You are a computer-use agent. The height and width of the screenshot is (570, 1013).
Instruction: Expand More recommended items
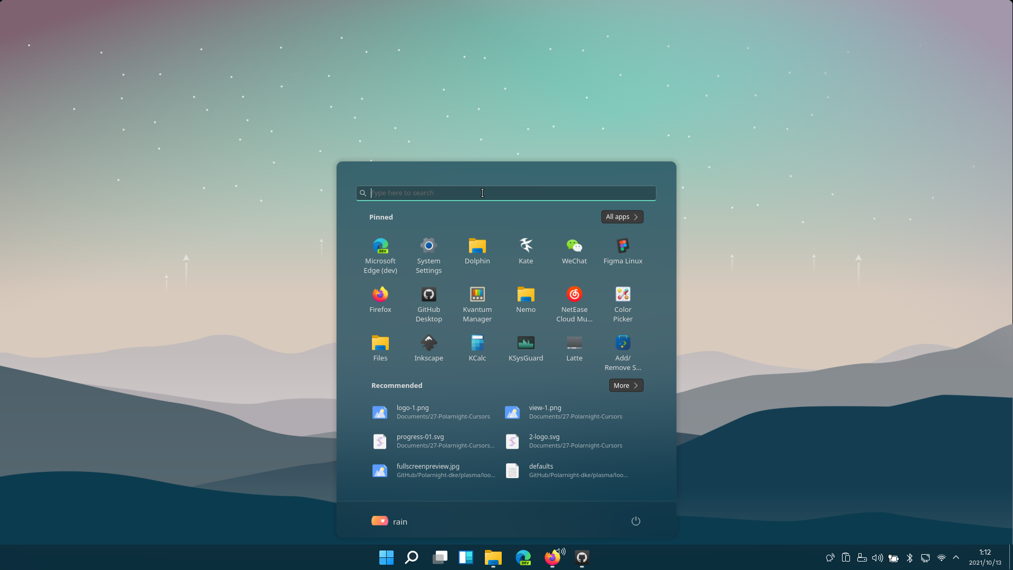[x=626, y=385]
